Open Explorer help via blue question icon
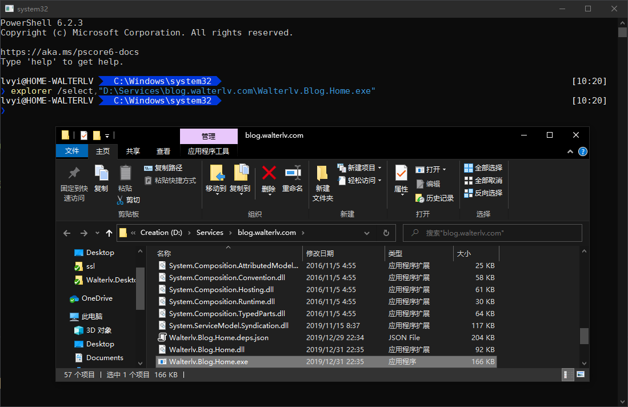 [x=583, y=151]
